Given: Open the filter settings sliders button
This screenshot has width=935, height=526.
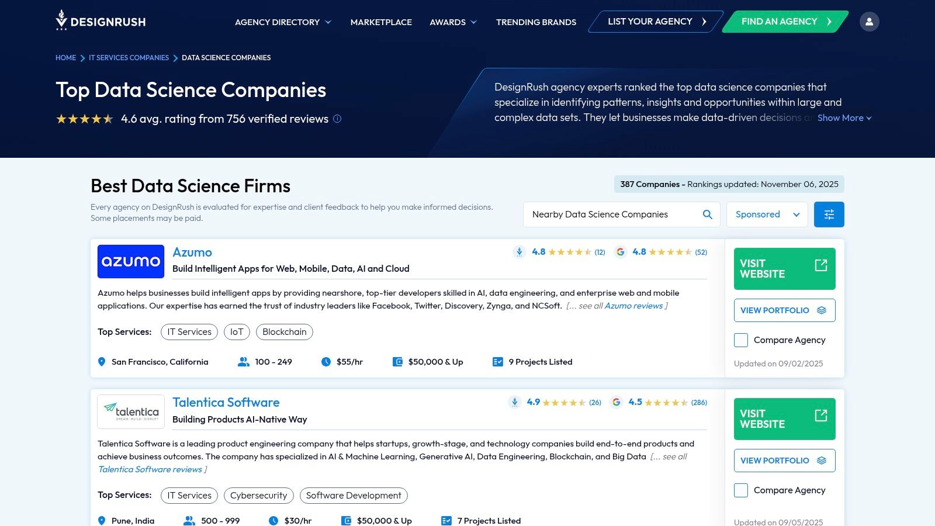Looking at the screenshot, I should [x=829, y=214].
